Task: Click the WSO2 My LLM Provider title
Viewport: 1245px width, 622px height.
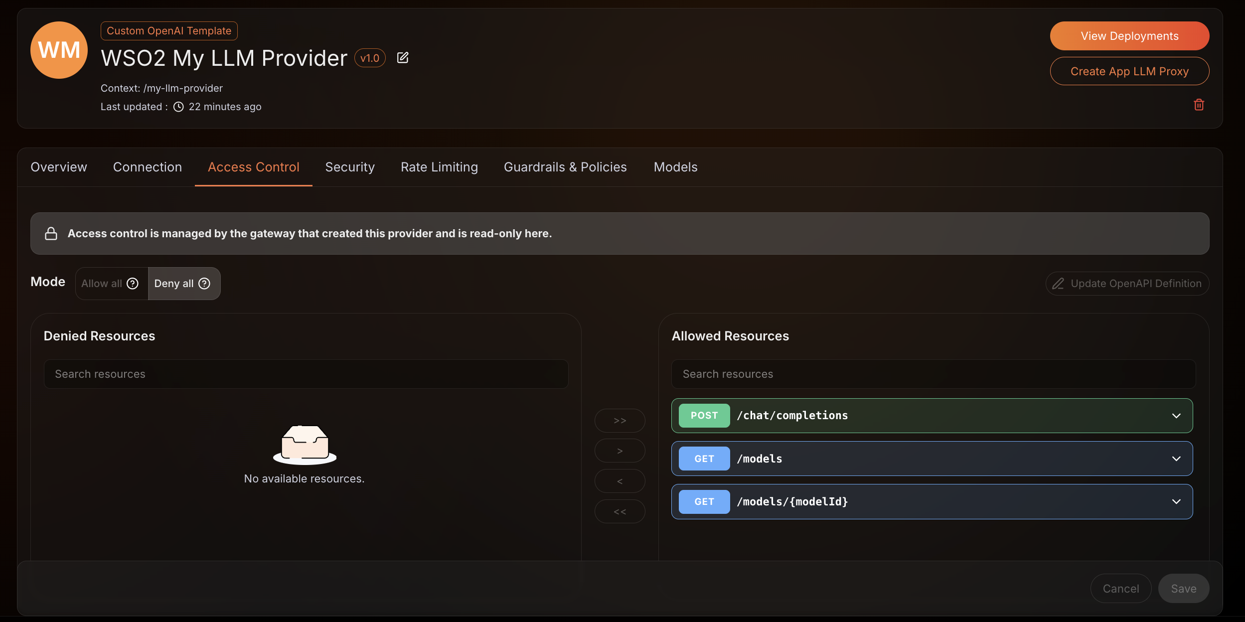Action: [x=224, y=58]
